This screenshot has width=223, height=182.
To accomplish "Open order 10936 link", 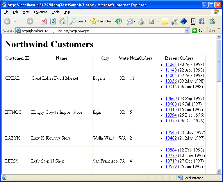I will coord(171,81).
